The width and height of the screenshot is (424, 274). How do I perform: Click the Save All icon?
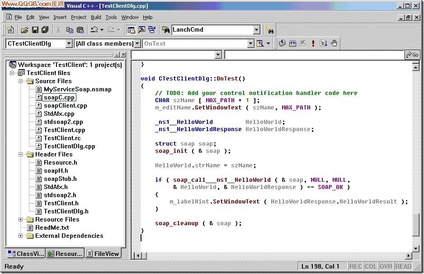tap(45, 30)
